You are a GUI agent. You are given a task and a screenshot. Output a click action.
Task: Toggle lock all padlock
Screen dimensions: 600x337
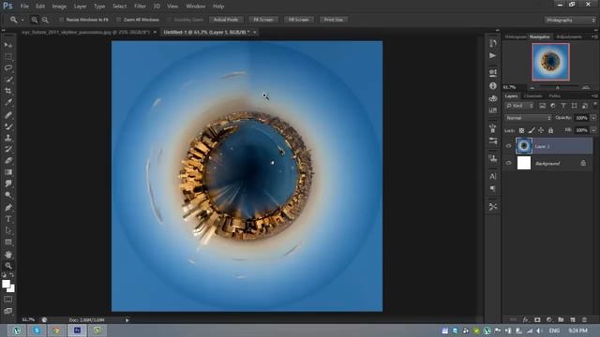(x=550, y=131)
